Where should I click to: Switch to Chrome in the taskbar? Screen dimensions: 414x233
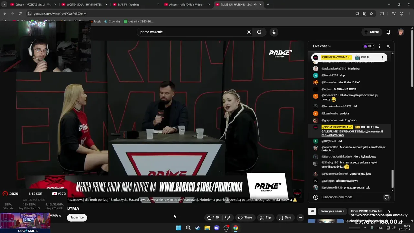pos(236,228)
